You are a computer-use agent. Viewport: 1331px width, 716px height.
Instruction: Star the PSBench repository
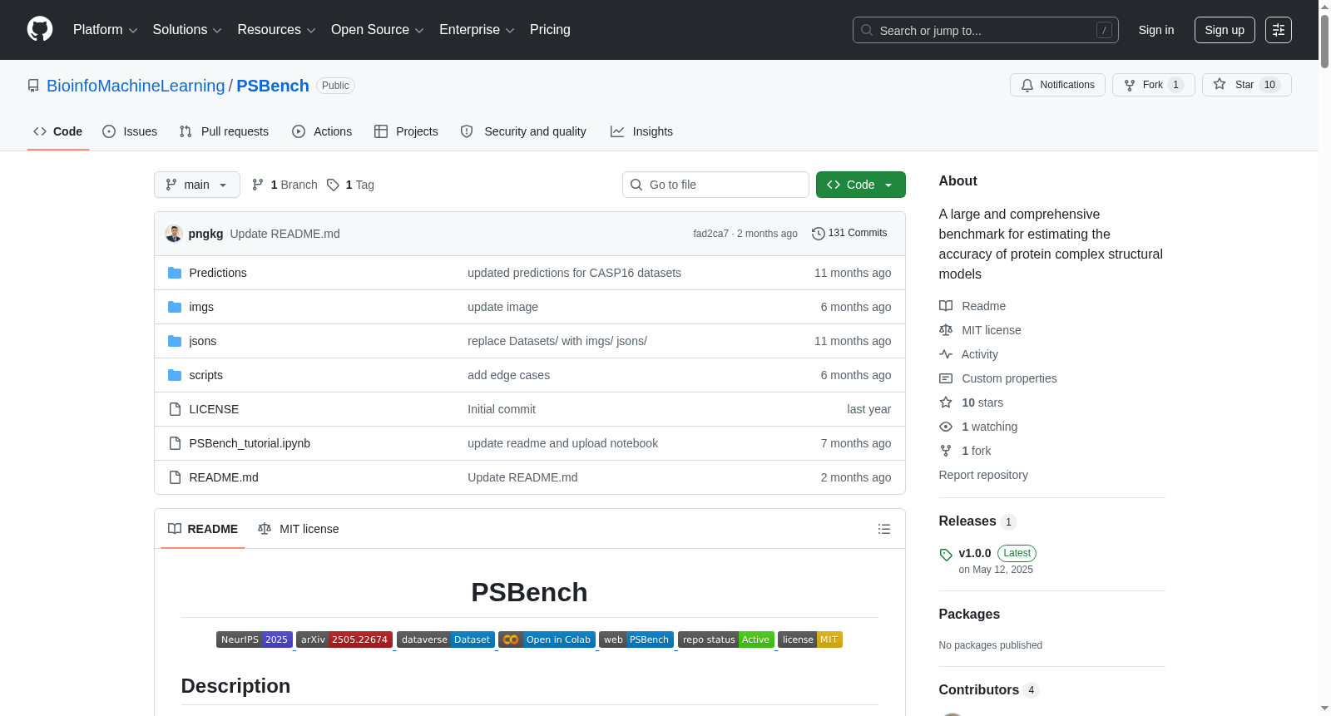pos(1246,85)
